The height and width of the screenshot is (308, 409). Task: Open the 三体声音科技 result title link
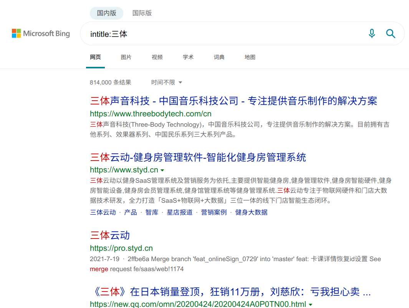pos(233,101)
